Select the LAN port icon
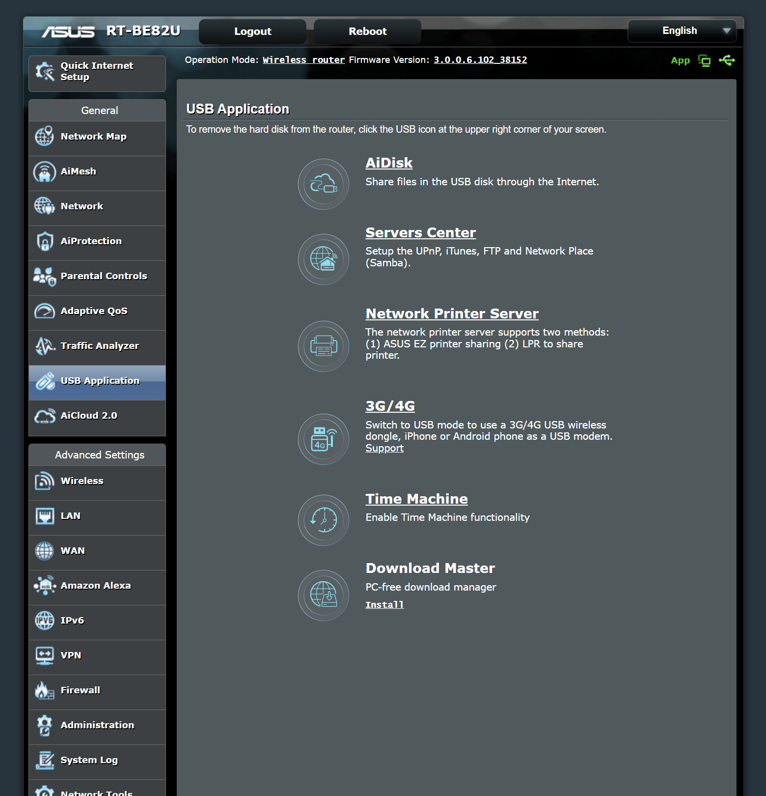766x796 pixels. (x=45, y=516)
